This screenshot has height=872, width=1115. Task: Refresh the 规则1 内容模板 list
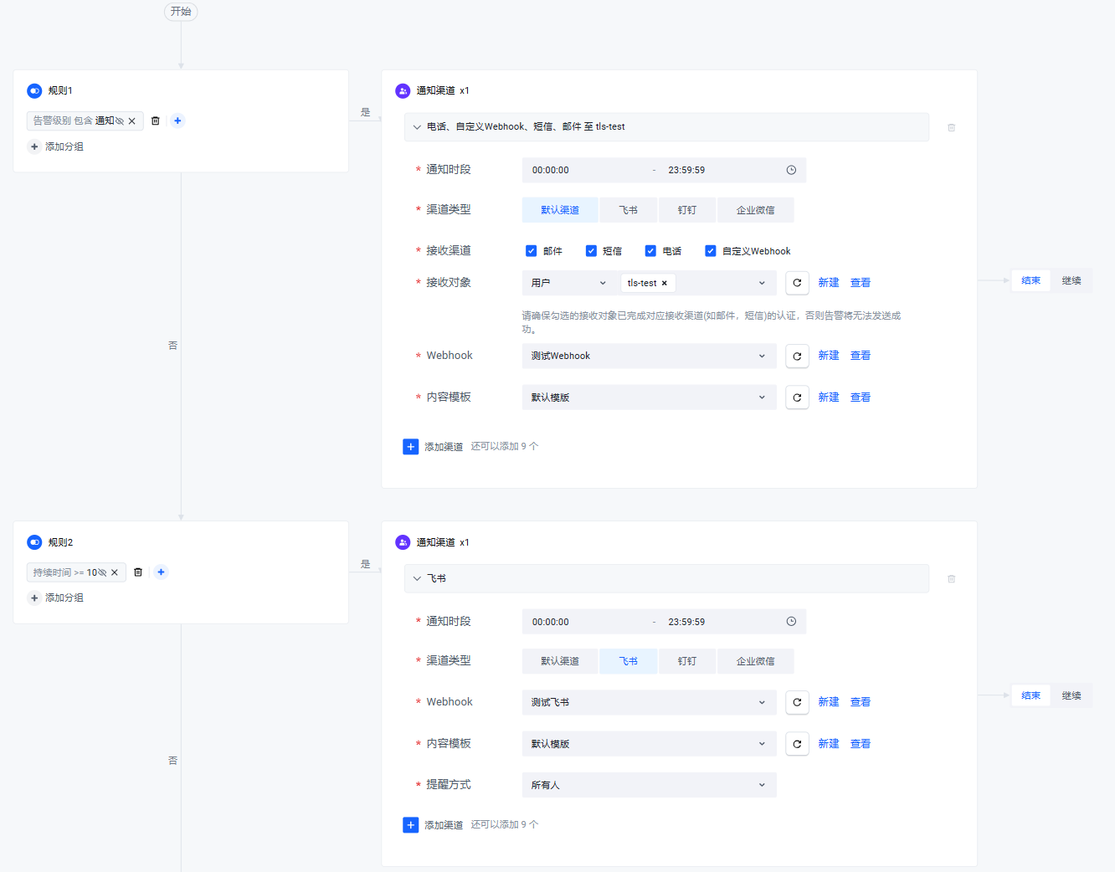pyautogui.click(x=797, y=398)
